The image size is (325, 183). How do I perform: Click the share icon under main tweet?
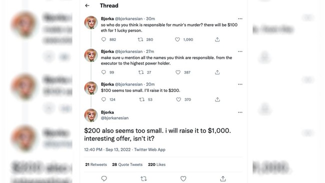pos(223,178)
